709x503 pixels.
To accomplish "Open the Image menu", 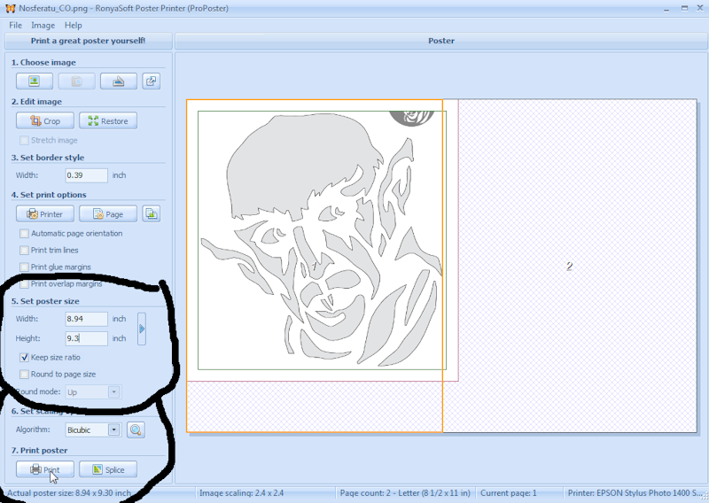I will 43,26.
